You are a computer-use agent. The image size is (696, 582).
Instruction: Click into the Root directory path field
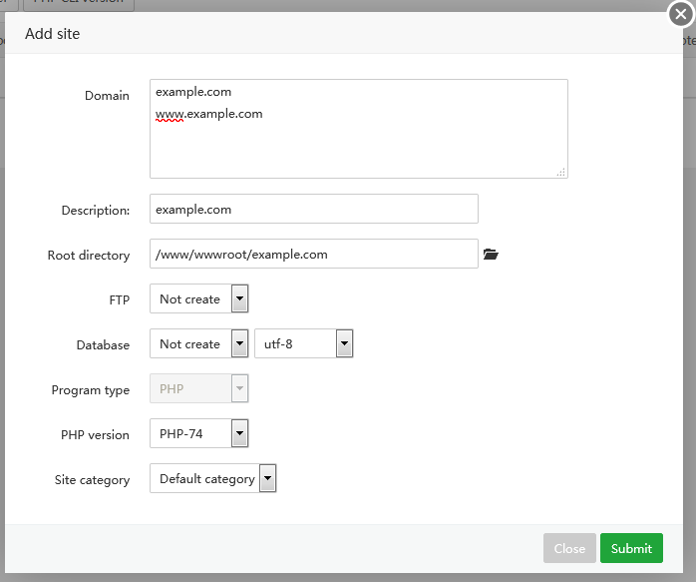[313, 254]
